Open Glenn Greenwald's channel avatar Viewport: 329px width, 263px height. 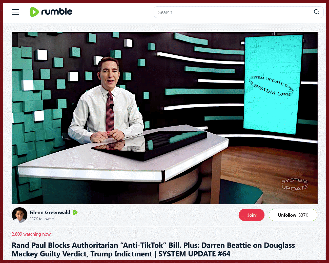pos(19,215)
